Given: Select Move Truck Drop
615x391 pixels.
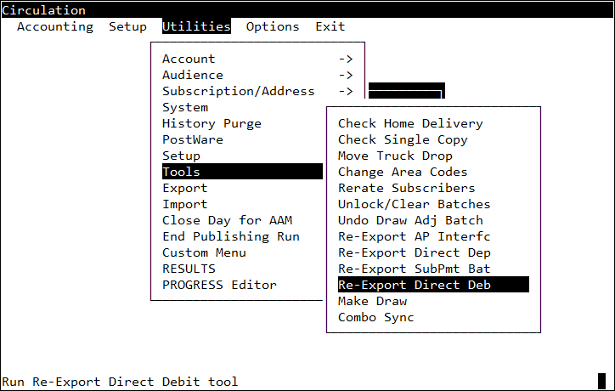Looking at the screenshot, I should click(395, 156).
